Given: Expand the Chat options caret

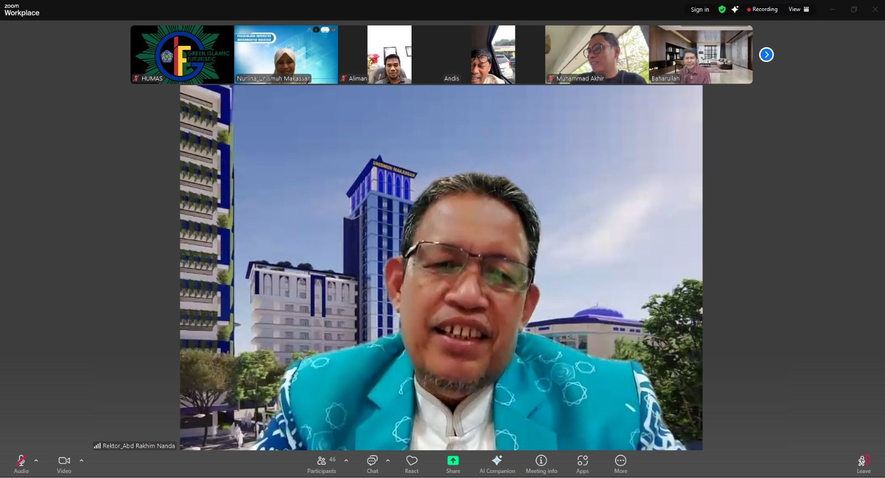Looking at the screenshot, I should coord(388,460).
